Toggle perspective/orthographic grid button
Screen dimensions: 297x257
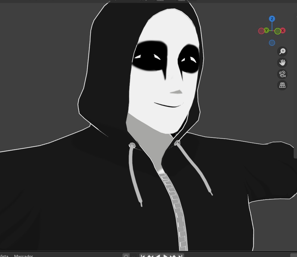[282, 85]
